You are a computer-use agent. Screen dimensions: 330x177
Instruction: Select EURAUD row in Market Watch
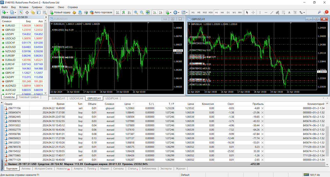click(x=22, y=60)
